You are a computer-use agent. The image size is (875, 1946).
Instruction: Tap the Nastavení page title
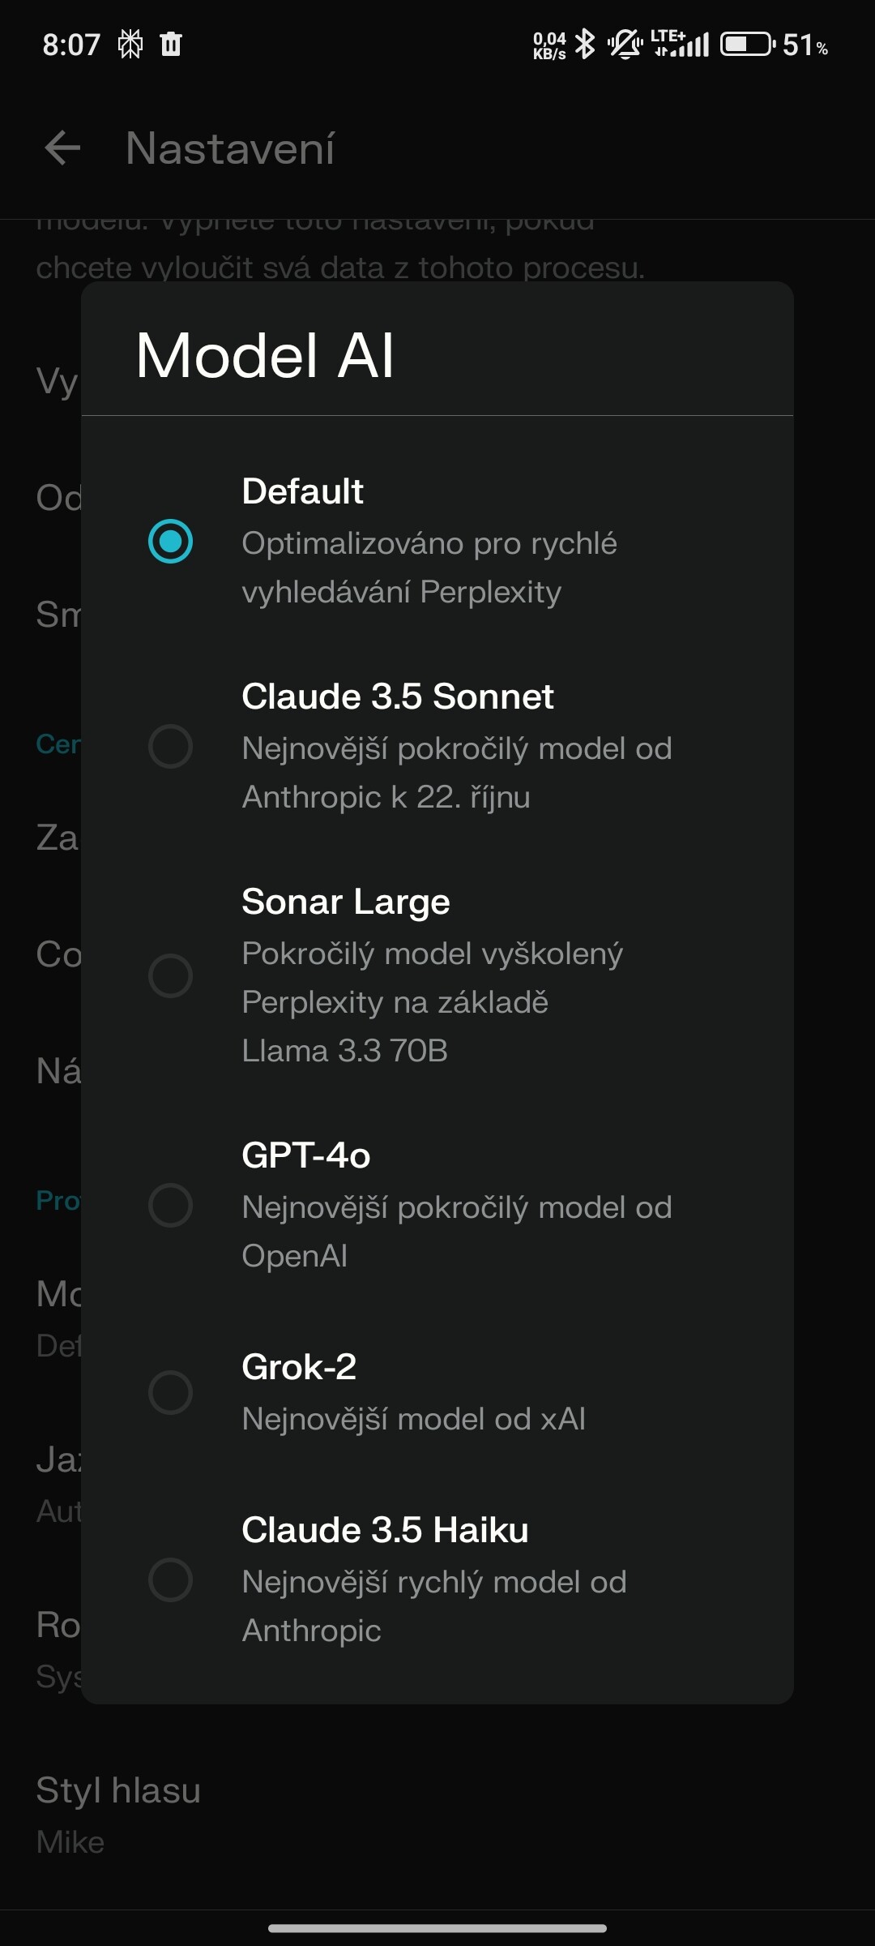[230, 148]
